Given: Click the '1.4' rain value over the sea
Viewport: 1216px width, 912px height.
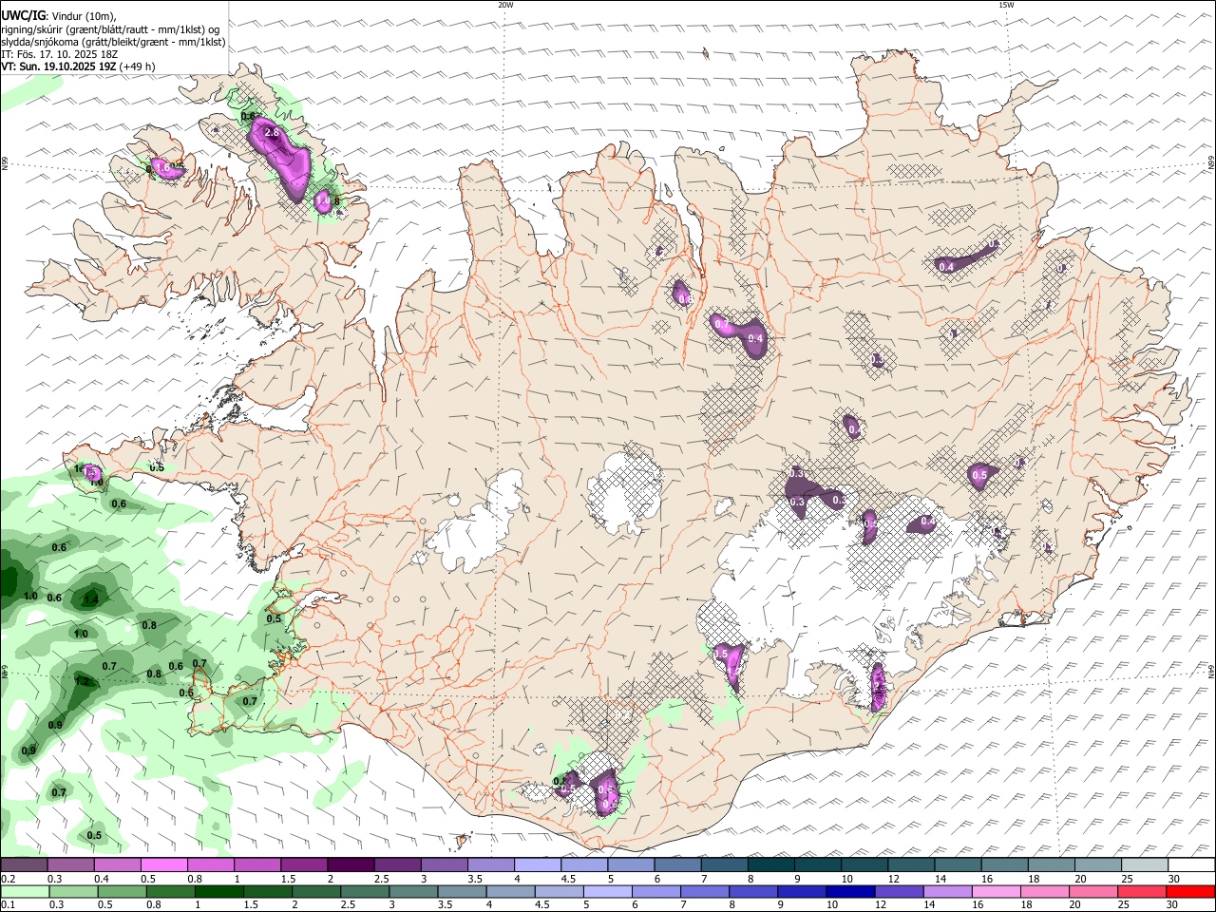Looking at the screenshot, I should [91, 599].
